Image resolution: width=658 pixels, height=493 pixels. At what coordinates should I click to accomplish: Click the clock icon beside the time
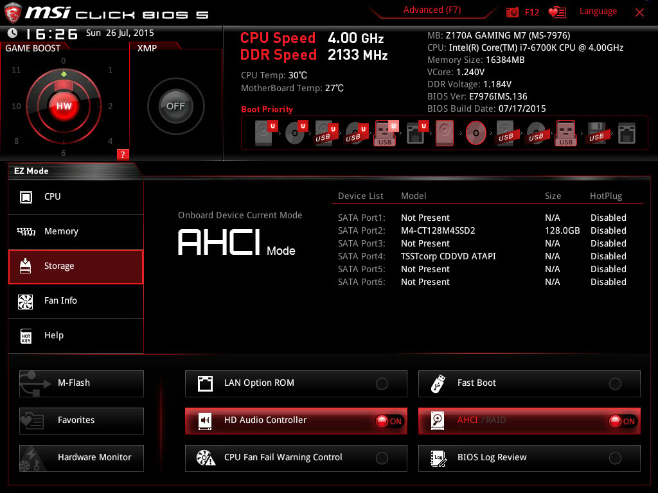[x=13, y=33]
